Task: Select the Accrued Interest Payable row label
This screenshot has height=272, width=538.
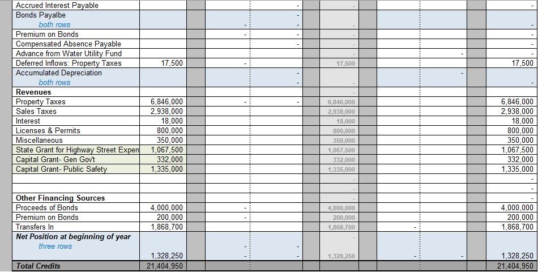Action: pyautogui.click(x=57, y=5)
